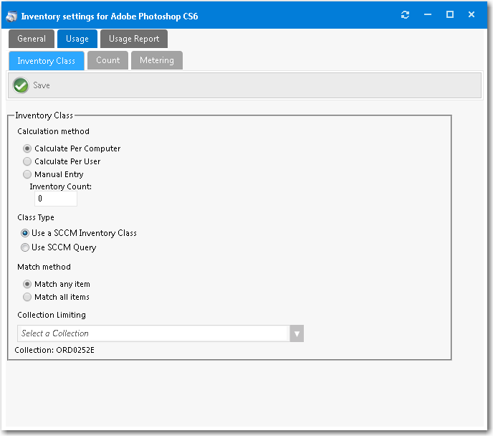Select Calculate Per Computer radio button
This screenshot has width=493, height=436.
click(x=28, y=148)
